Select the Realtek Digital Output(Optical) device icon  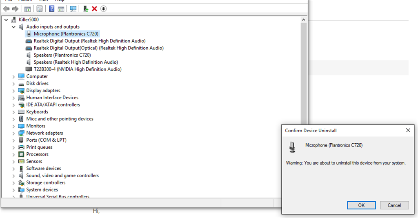pyautogui.click(x=29, y=48)
